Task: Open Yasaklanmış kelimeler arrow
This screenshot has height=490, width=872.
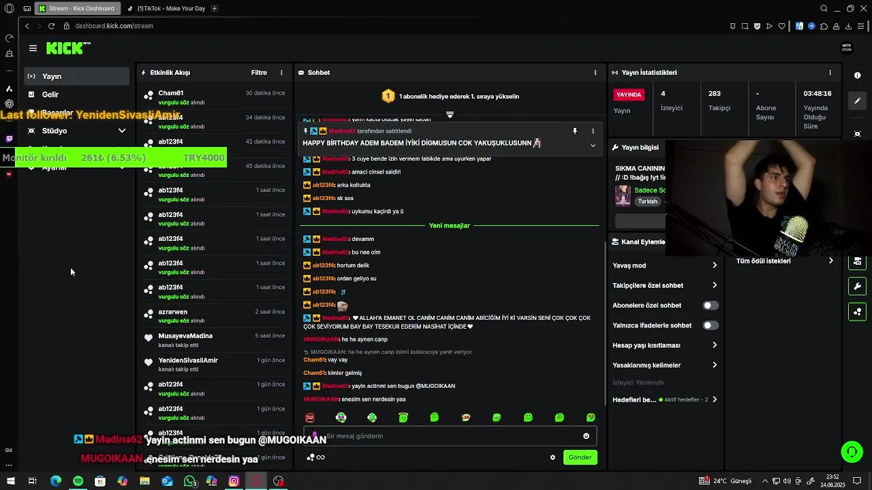Action: coord(715,365)
